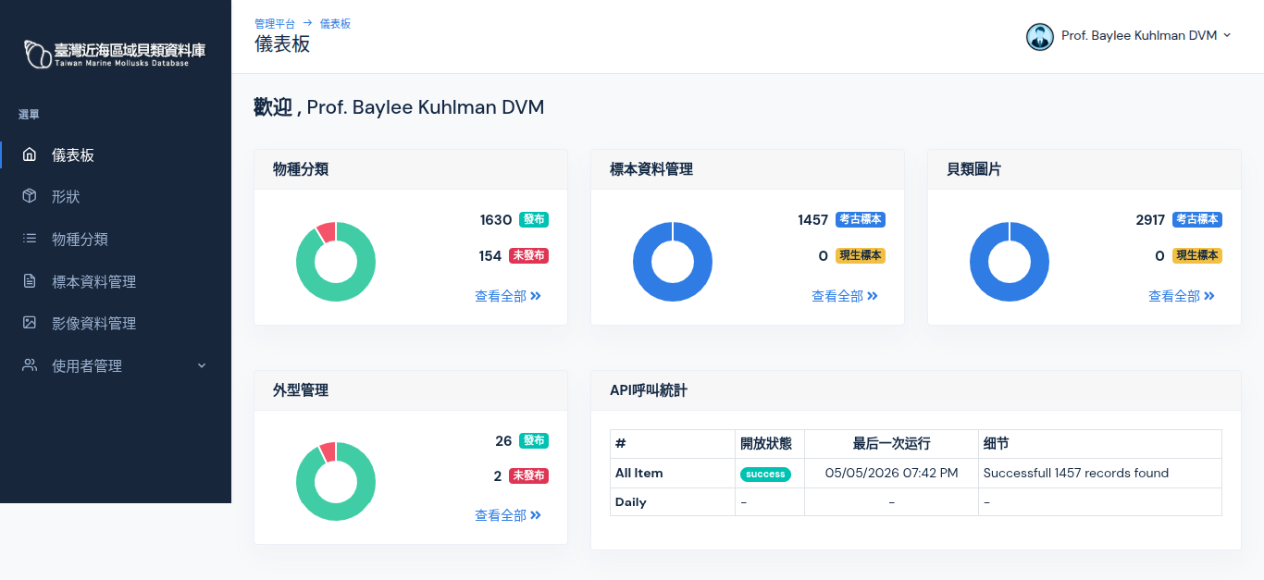Click the count 2917 in 貝類圖片
Viewport: 1264px width, 580px height.
(x=1150, y=219)
